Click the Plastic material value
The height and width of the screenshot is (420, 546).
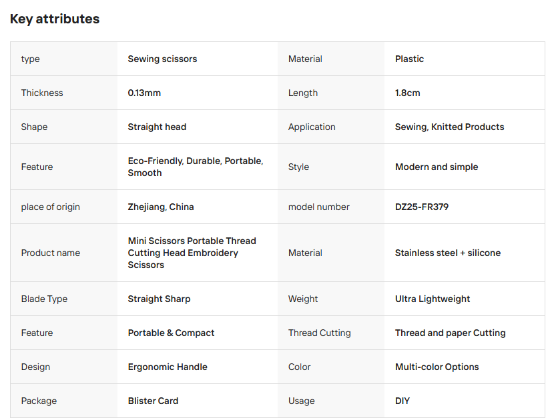pyautogui.click(x=409, y=59)
